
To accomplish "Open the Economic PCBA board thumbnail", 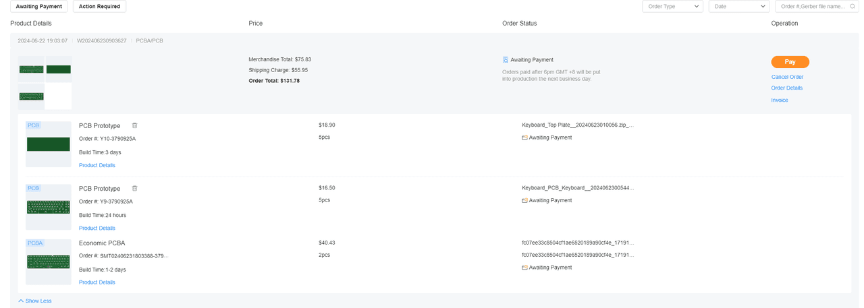I will [x=48, y=261].
